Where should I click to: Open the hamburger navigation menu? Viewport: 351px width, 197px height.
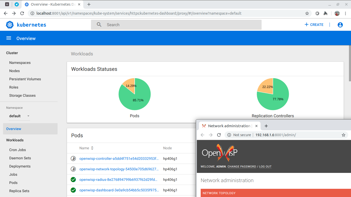(9, 38)
